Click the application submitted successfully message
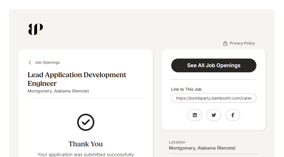Image resolution: width=284 pixels, height=157 pixels. 86,154
